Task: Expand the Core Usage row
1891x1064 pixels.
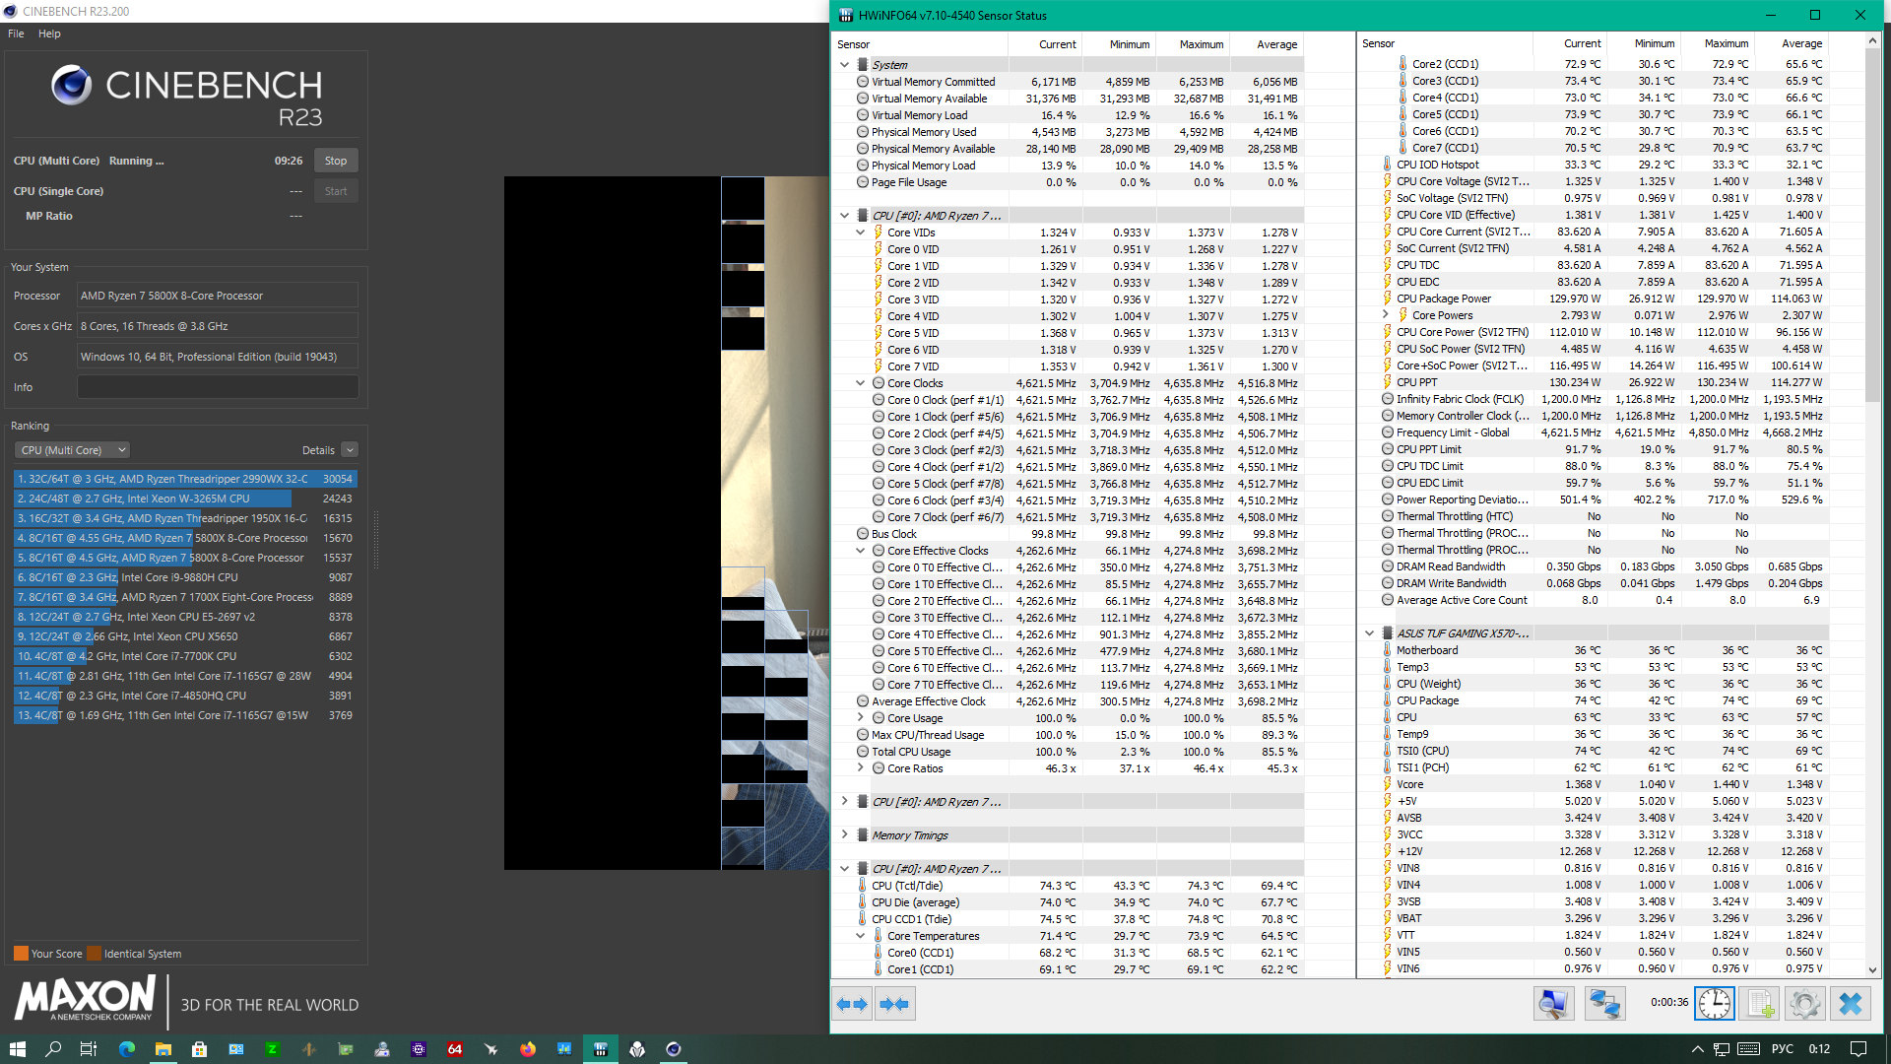Action: (860, 718)
